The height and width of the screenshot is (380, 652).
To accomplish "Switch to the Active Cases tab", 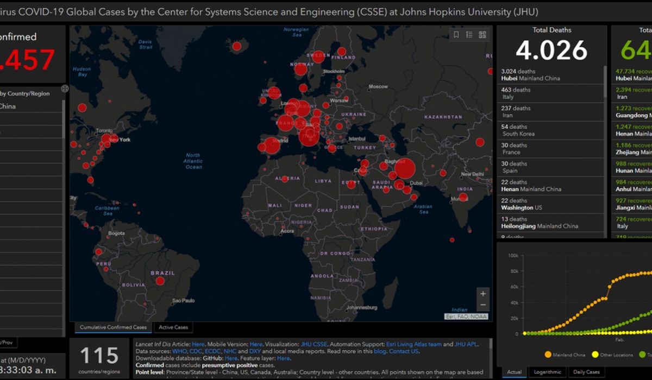I will 173,327.
